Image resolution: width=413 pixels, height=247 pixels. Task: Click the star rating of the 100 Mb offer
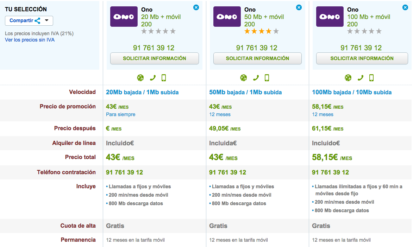tap(364, 31)
